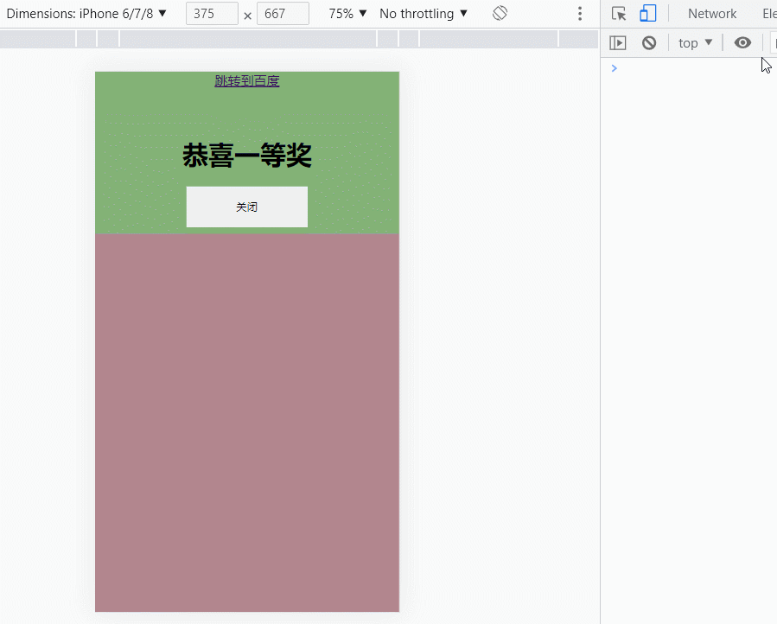
Task: Click the 关闭 button
Action: tap(247, 207)
